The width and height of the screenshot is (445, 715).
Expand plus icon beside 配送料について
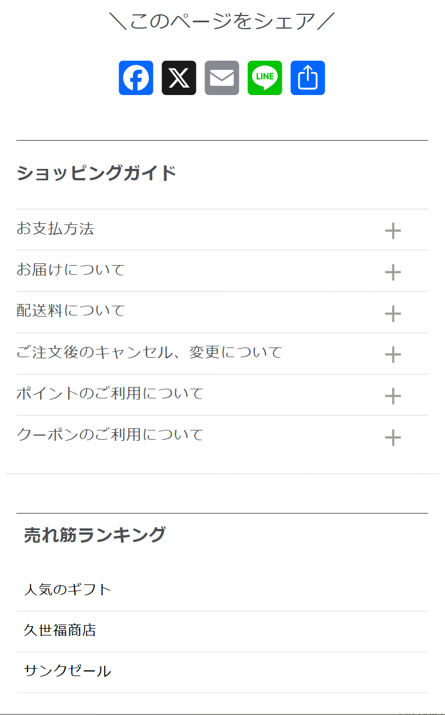point(392,314)
